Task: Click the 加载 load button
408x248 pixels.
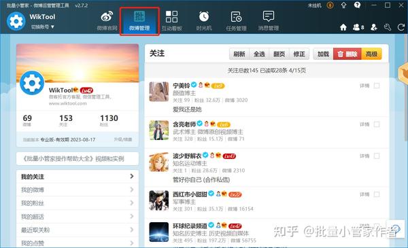Action: click(x=323, y=54)
